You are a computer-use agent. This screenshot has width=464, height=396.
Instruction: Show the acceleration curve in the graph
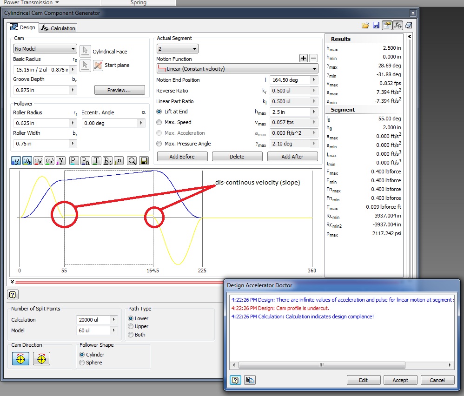pyautogui.click(x=39, y=160)
